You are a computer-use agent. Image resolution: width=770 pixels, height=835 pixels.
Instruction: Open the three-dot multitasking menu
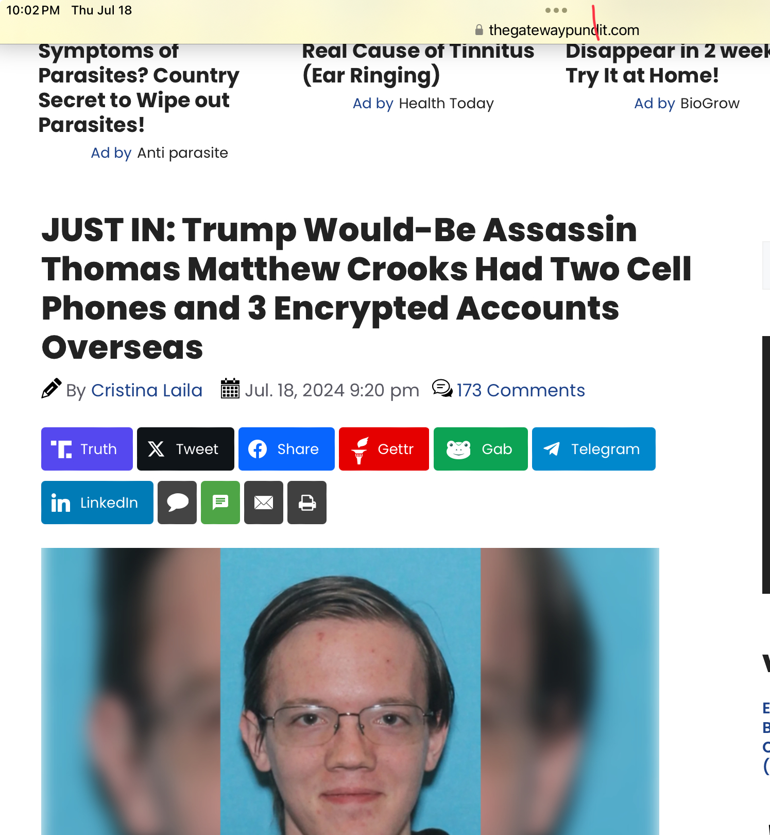pyautogui.click(x=556, y=10)
